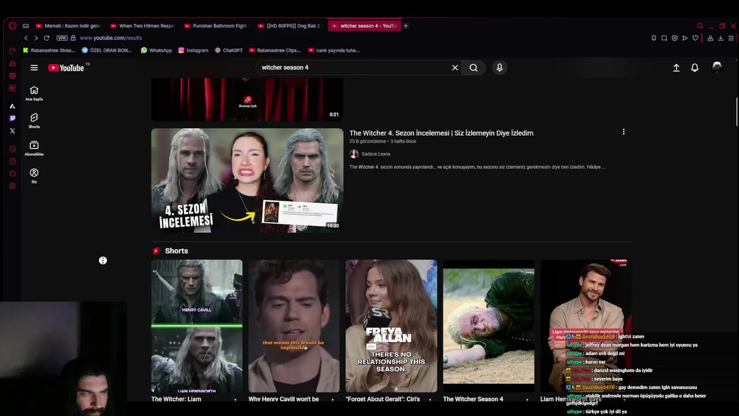This screenshot has width=739, height=416.
Task: Open the Instagram bookmark
Action: tap(193, 50)
